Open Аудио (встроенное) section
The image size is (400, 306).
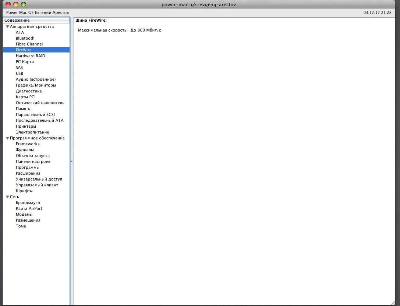36,79
